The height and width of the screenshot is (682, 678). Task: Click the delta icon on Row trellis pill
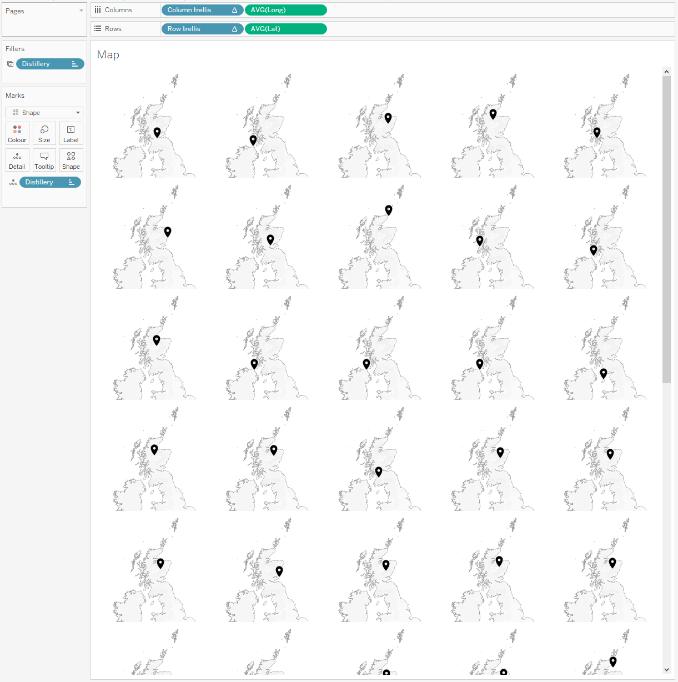(234, 29)
